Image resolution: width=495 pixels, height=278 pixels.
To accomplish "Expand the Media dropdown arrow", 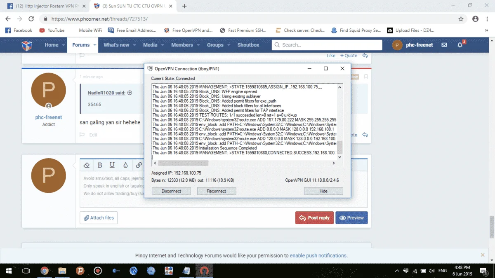I will point(162,45).
